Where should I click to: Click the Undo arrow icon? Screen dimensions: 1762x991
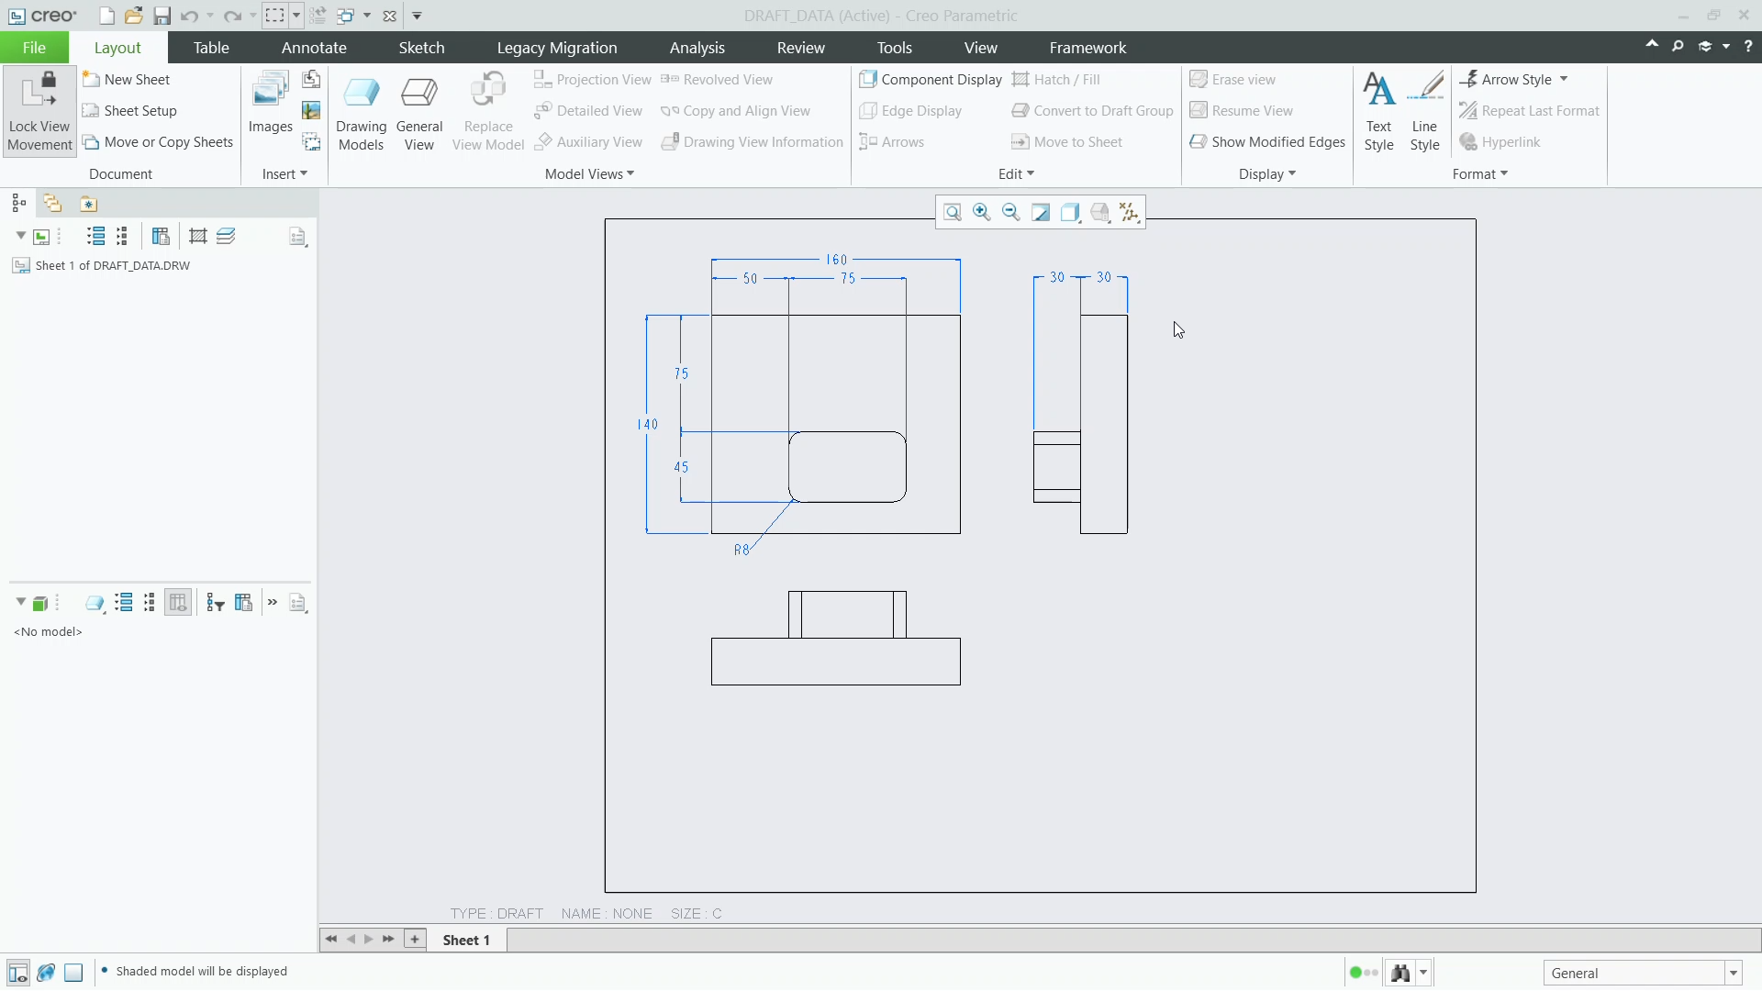[189, 16]
